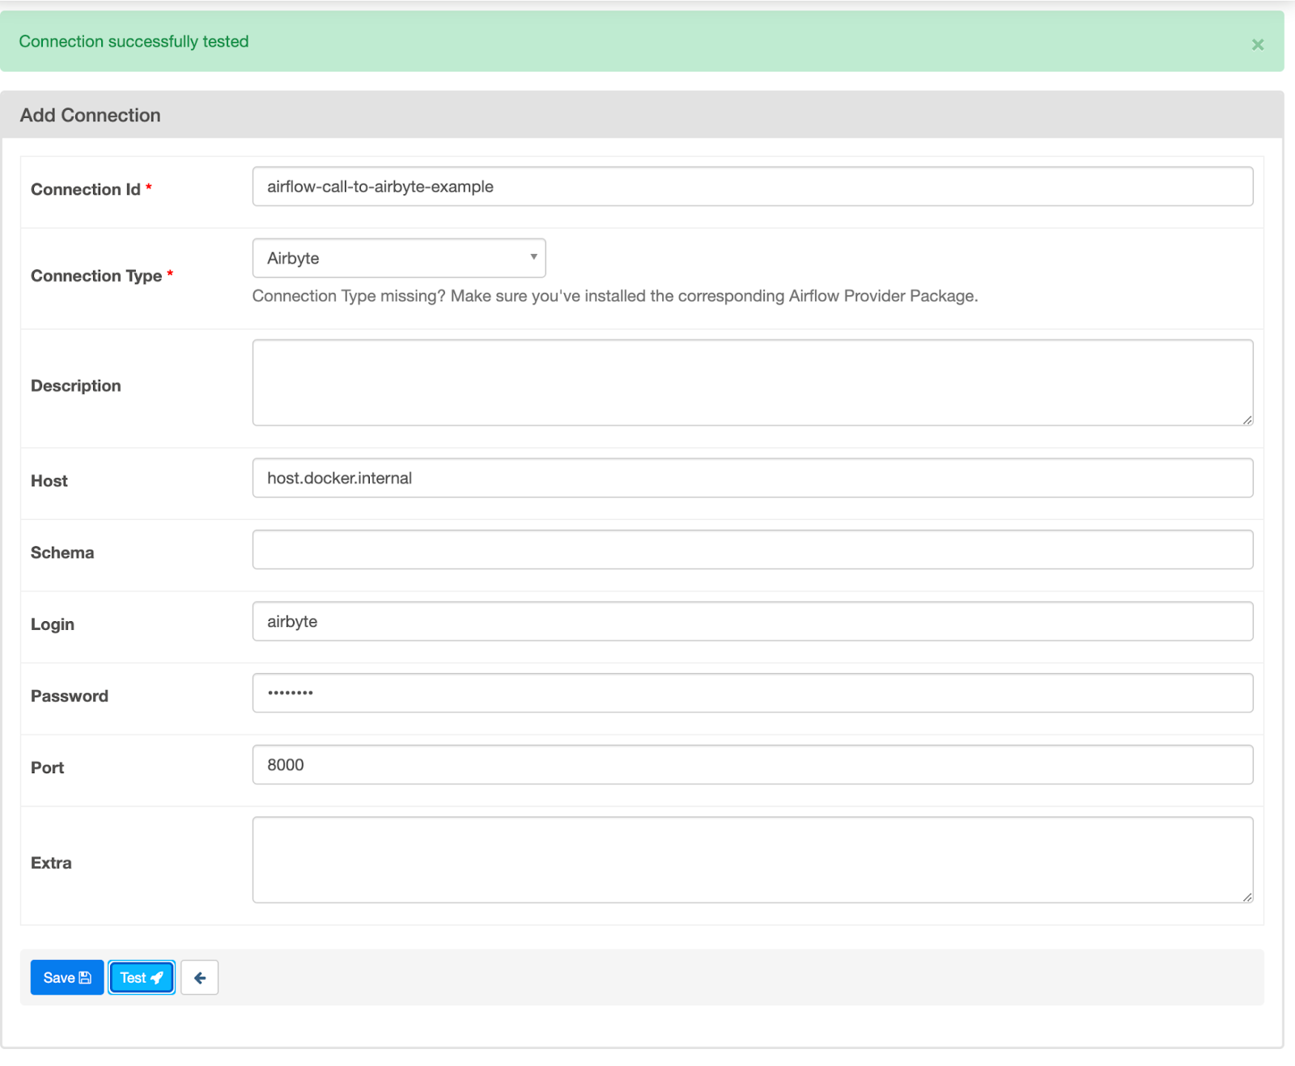This screenshot has height=1066, width=1295.
Task: Select the Password field
Action: 752,692
